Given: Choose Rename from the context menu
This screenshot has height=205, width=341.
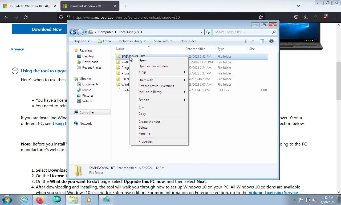Looking at the screenshot, I should tap(159, 133).
